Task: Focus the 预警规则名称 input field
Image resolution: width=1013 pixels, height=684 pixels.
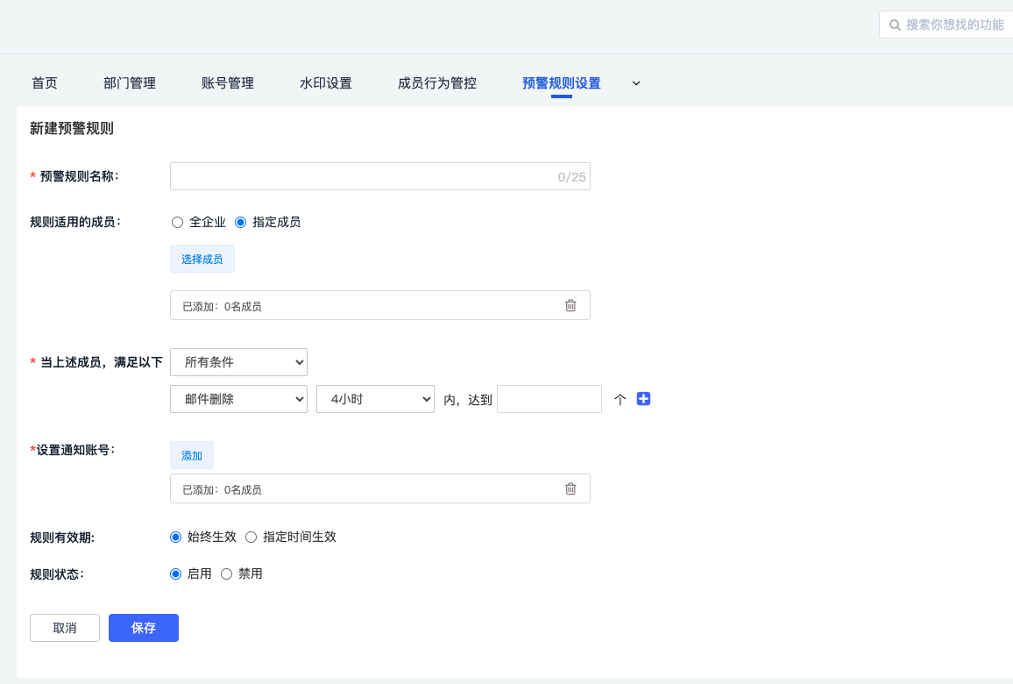Action: tap(380, 176)
